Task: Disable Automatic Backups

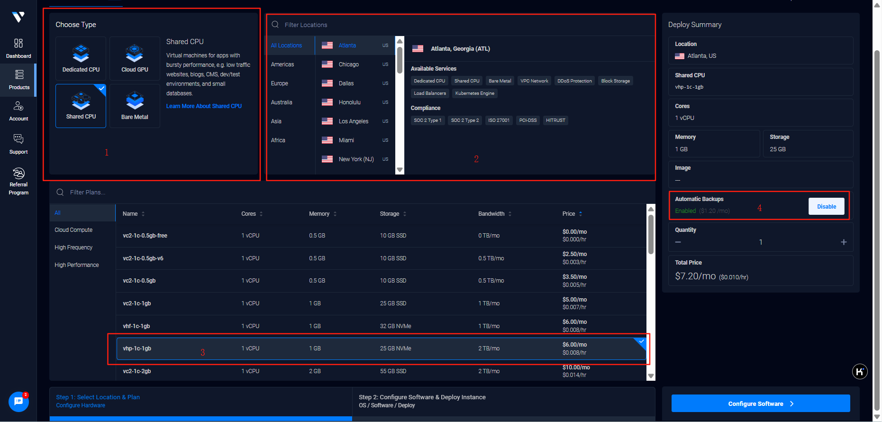Action: click(826, 206)
